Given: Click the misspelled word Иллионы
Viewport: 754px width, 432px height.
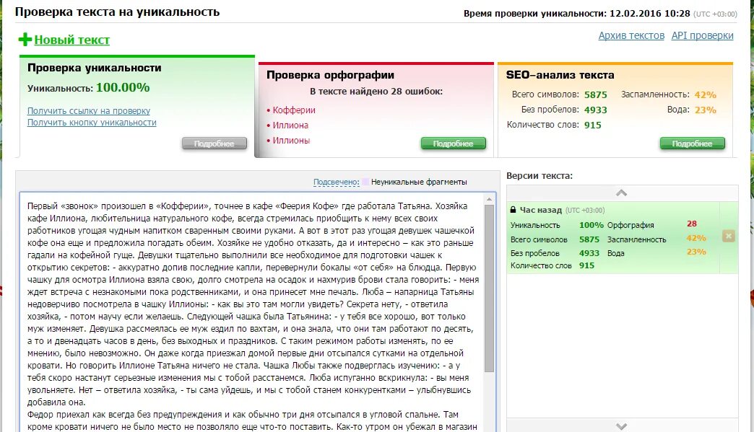Looking at the screenshot, I should pos(291,141).
